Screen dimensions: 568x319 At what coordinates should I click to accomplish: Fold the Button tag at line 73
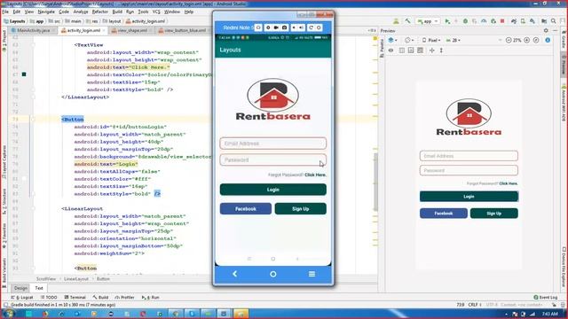click(33, 119)
